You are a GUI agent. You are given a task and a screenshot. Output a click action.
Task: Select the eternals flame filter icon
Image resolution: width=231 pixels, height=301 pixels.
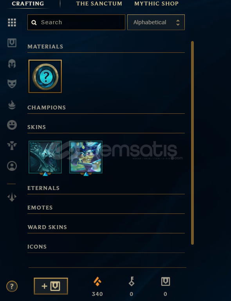12,105
